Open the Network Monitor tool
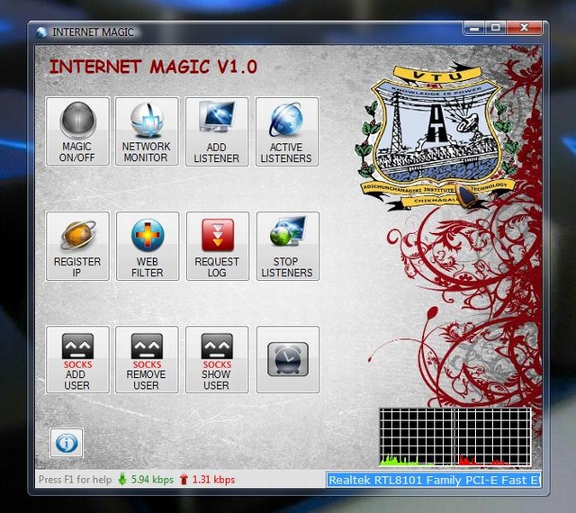 [x=147, y=131]
